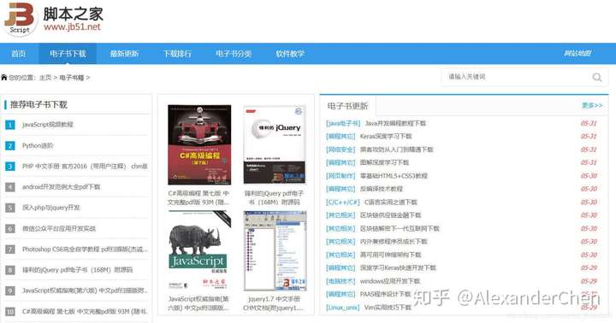Open the 首页 navigation tab
This screenshot has width=616, height=323.
pos(19,53)
